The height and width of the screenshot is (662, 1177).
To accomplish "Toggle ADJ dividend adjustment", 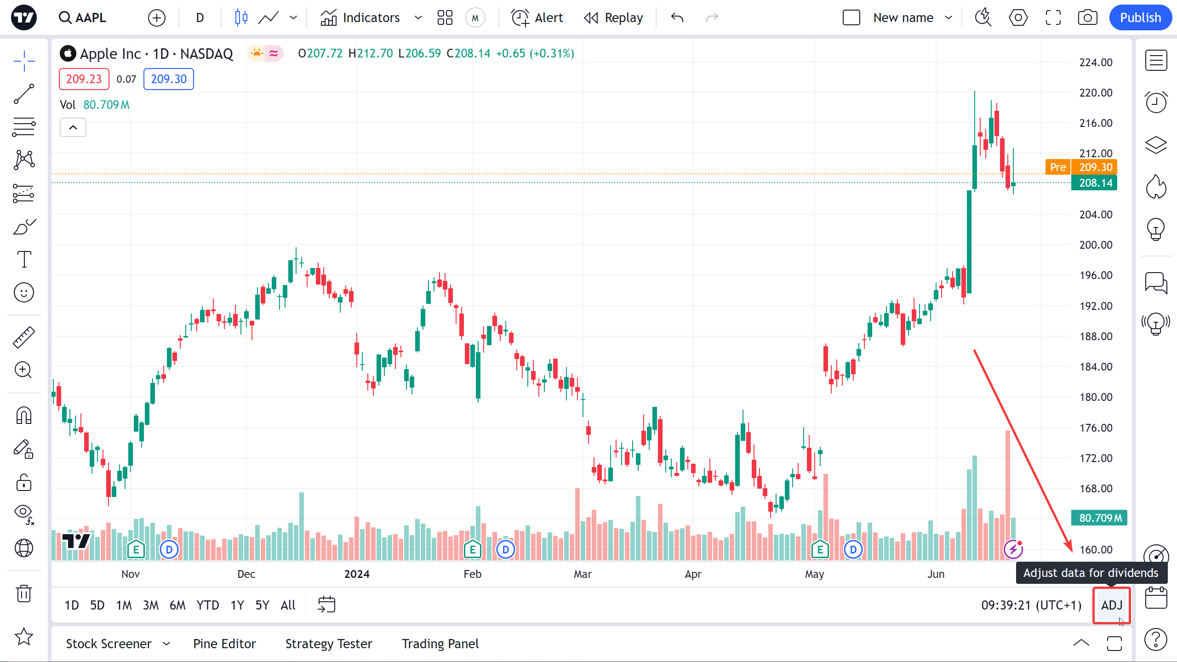I will (x=1112, y=605).
